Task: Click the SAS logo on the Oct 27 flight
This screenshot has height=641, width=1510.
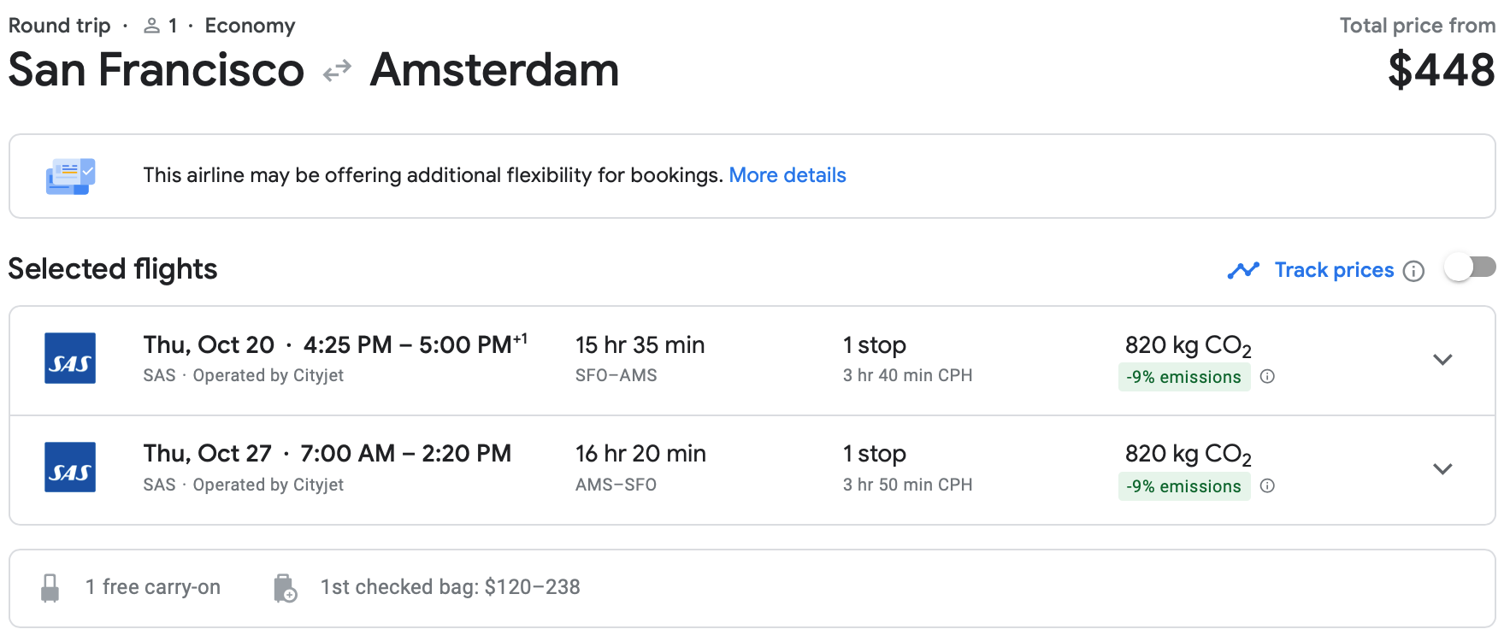Action: (70, 468)
